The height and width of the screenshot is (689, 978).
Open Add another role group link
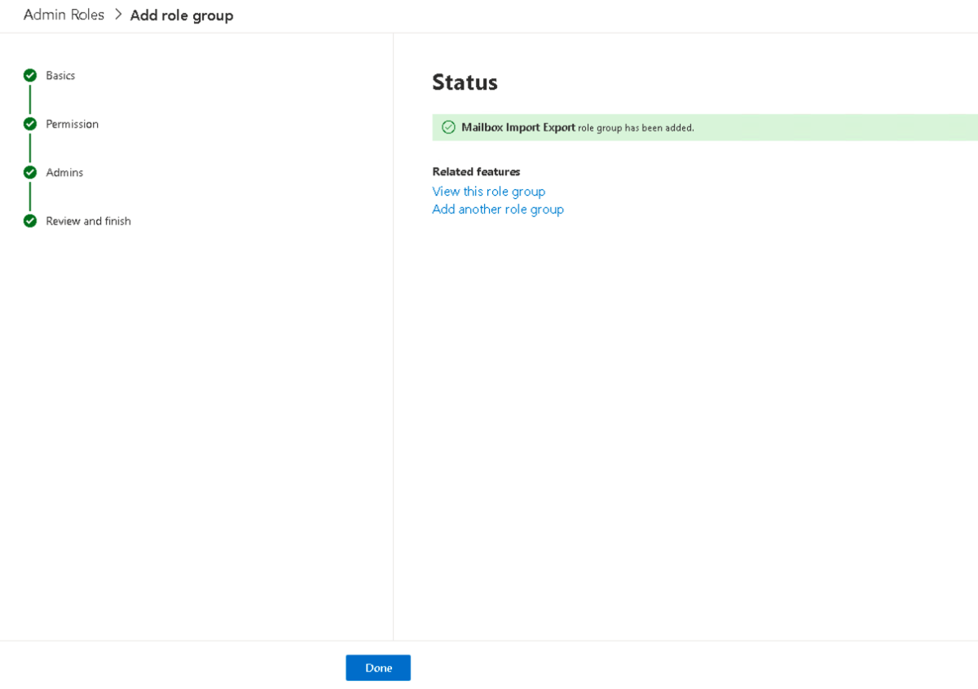point(498,209)
